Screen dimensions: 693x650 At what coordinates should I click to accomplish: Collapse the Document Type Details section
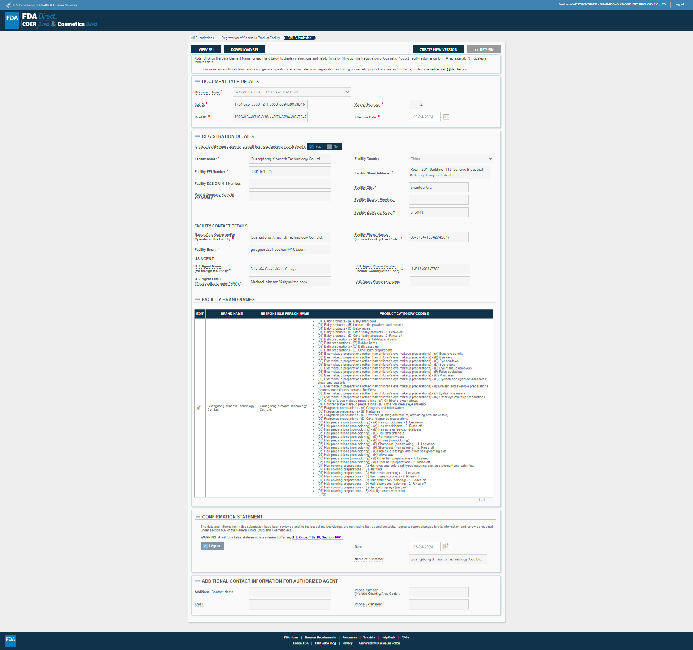click(x=197, y=82)
